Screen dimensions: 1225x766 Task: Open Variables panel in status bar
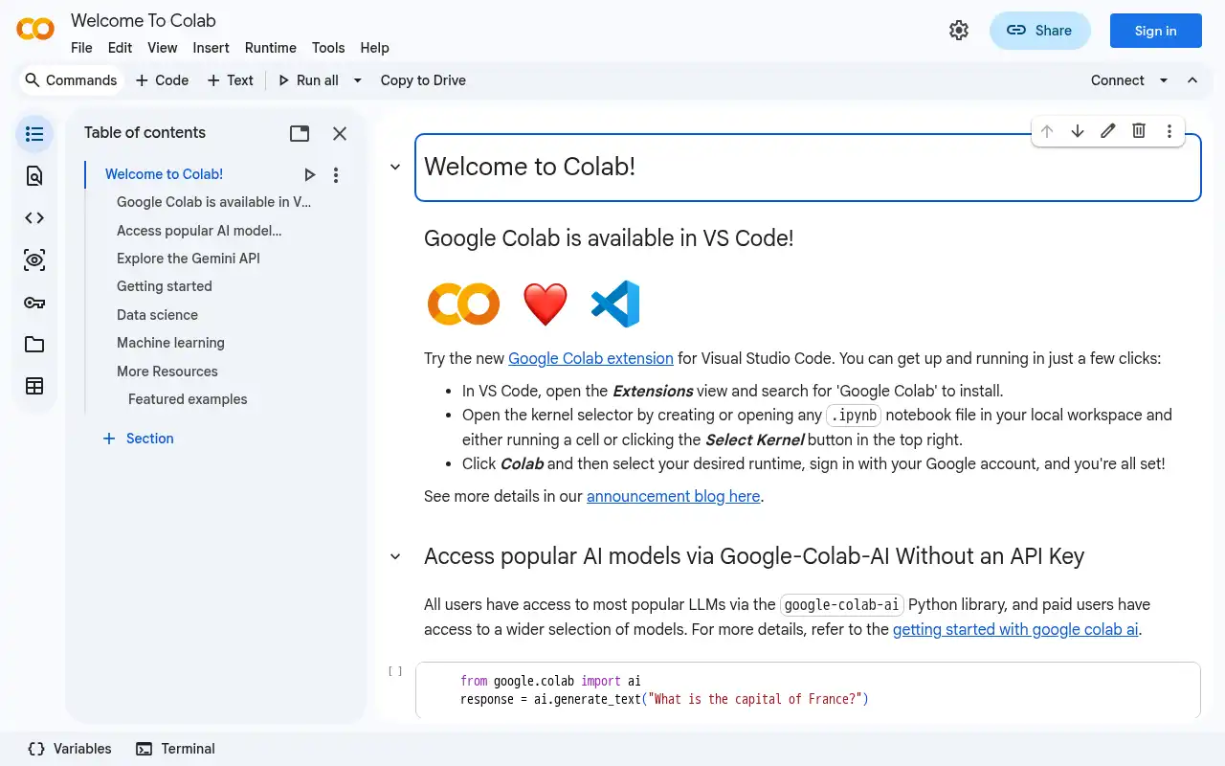coord(70,749)
